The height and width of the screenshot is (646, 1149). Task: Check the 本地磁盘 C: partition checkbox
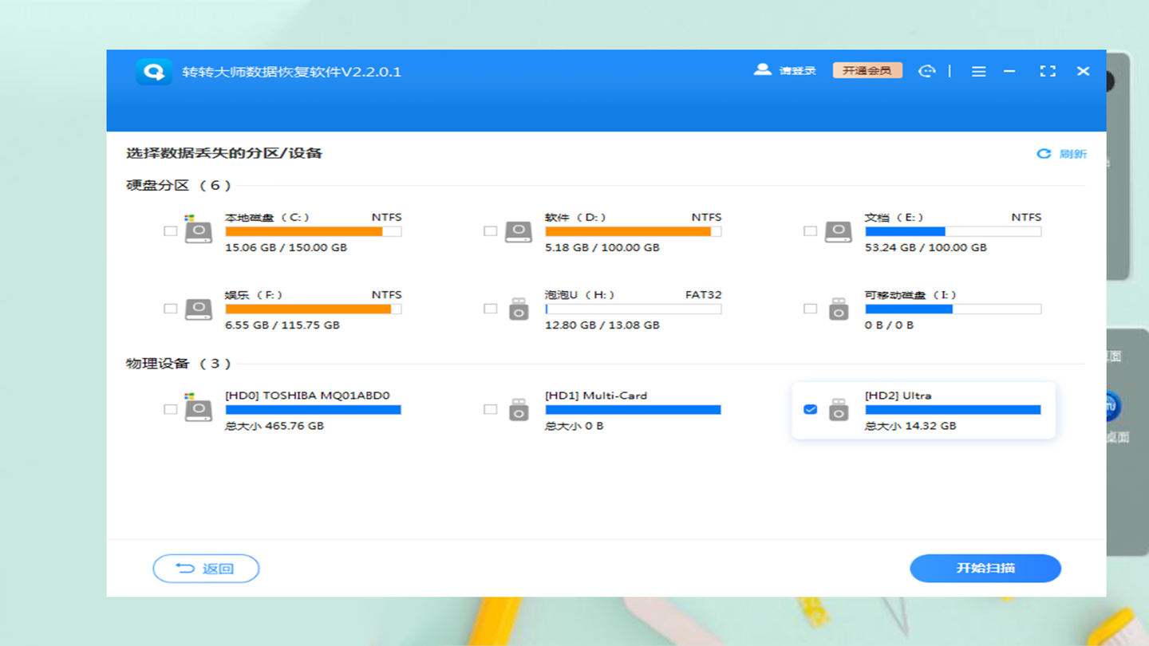click(x=170, y=231)
